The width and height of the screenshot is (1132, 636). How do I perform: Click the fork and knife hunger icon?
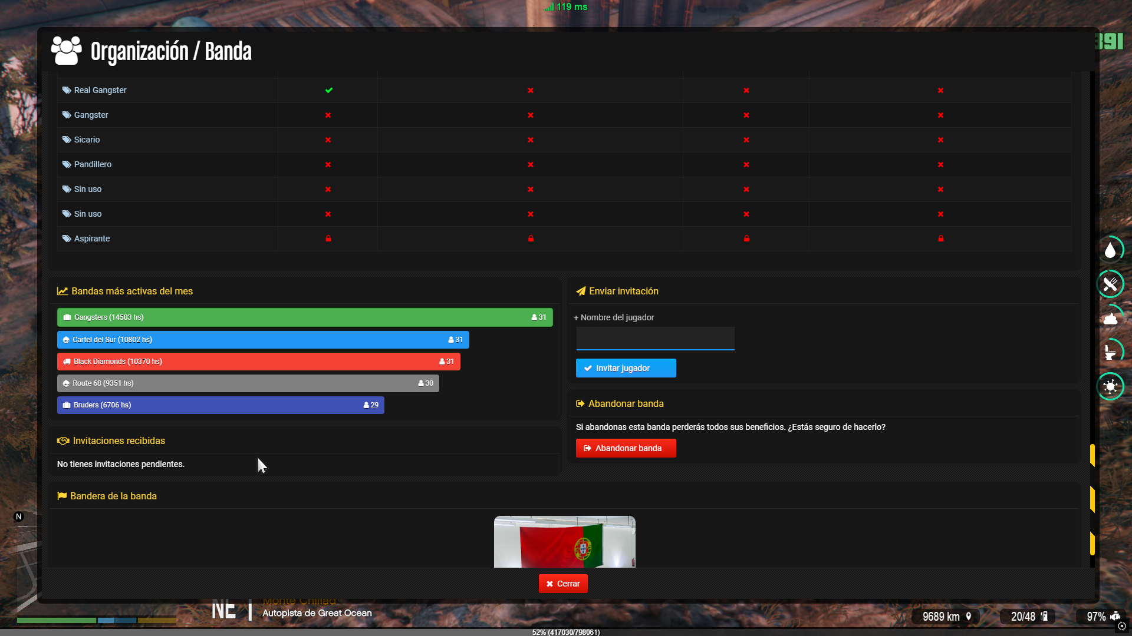(x=1110, y=284)
